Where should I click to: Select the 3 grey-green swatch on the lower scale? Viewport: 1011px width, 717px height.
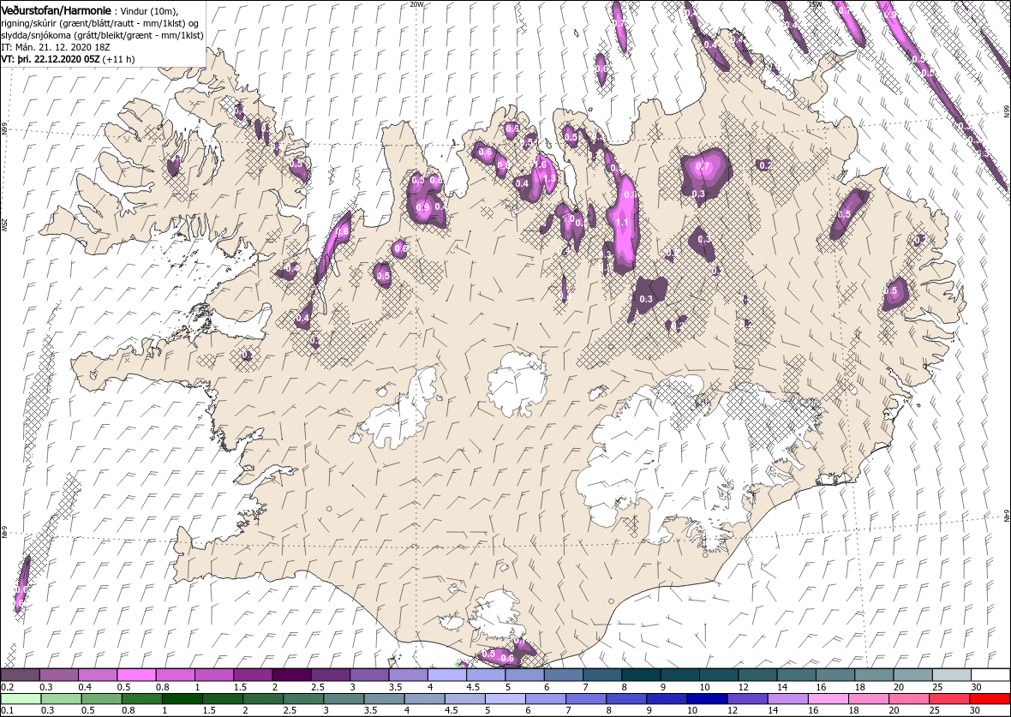point(344,699)
